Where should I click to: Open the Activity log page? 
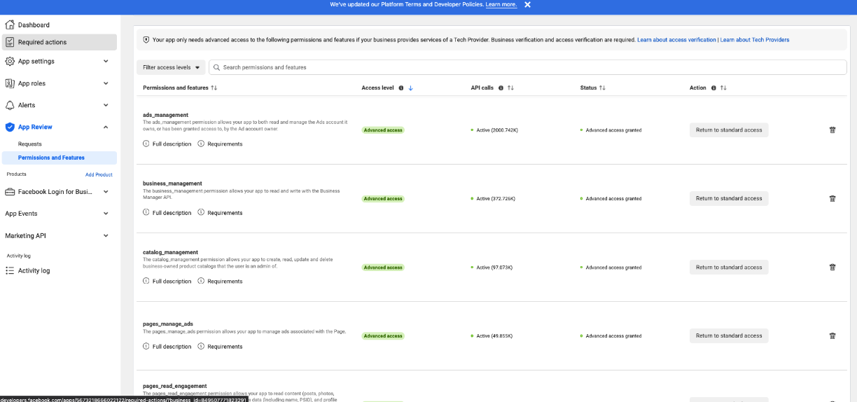tap(34, 271)
